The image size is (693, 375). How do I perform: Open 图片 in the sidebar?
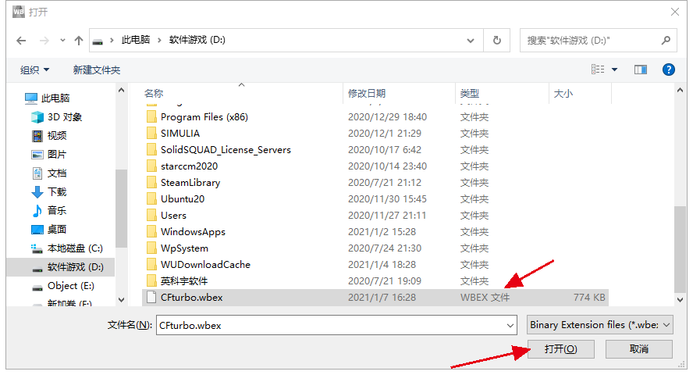click(x=56, y=155)
